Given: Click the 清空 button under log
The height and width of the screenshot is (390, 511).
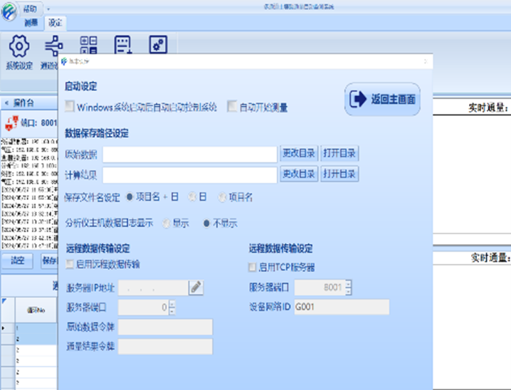Looking at the screenshot, I should click(18, 260).
